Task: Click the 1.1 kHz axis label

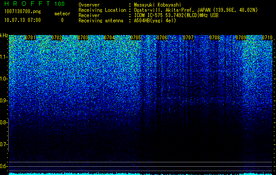Action: [4, 57]
